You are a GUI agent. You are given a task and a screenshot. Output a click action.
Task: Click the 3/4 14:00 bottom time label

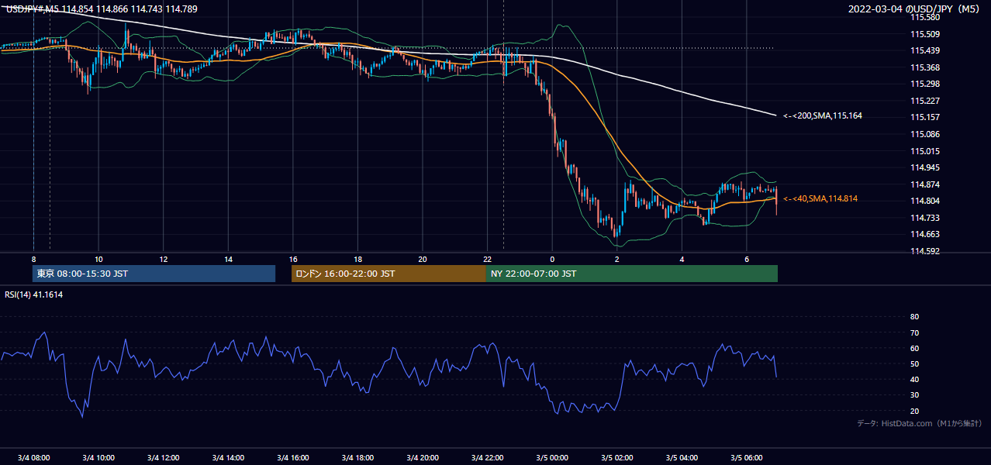pyautogui.click(x=228, y=457)
